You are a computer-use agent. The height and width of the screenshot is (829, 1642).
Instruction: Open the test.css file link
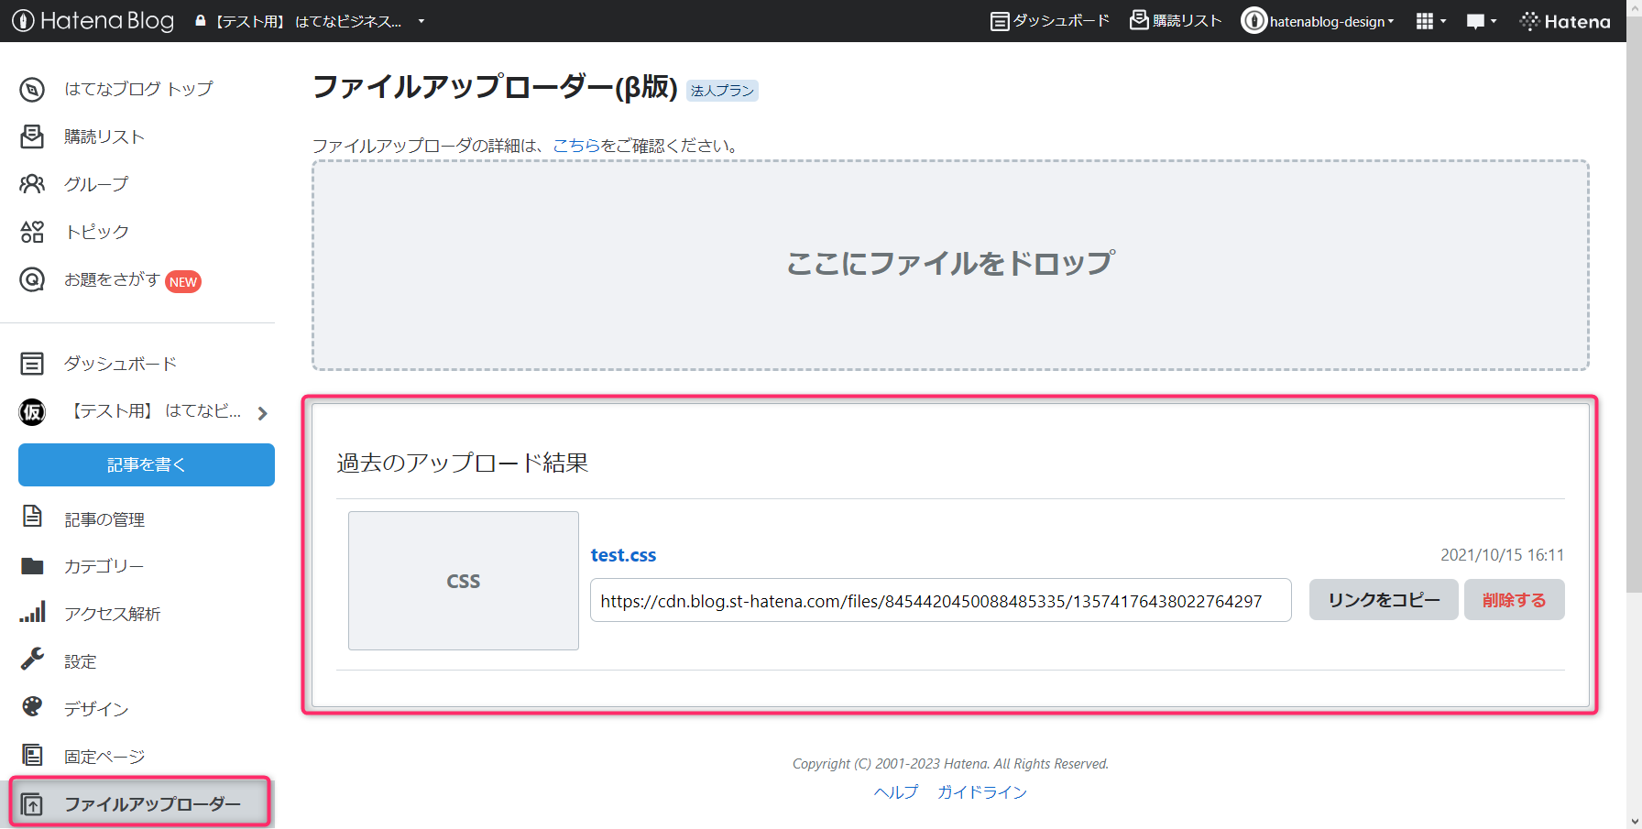pyautogui.click(x=623, y=555)
